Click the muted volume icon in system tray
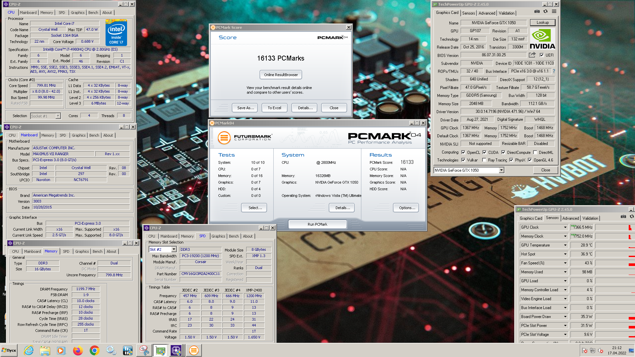The image size is (635, 357). (601, 350)
